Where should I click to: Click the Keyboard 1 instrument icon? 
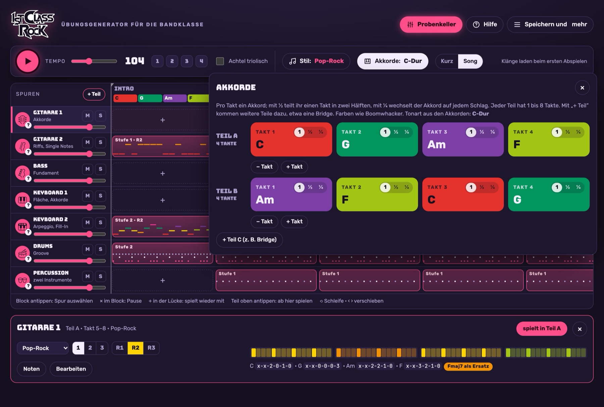pos(22,200)
